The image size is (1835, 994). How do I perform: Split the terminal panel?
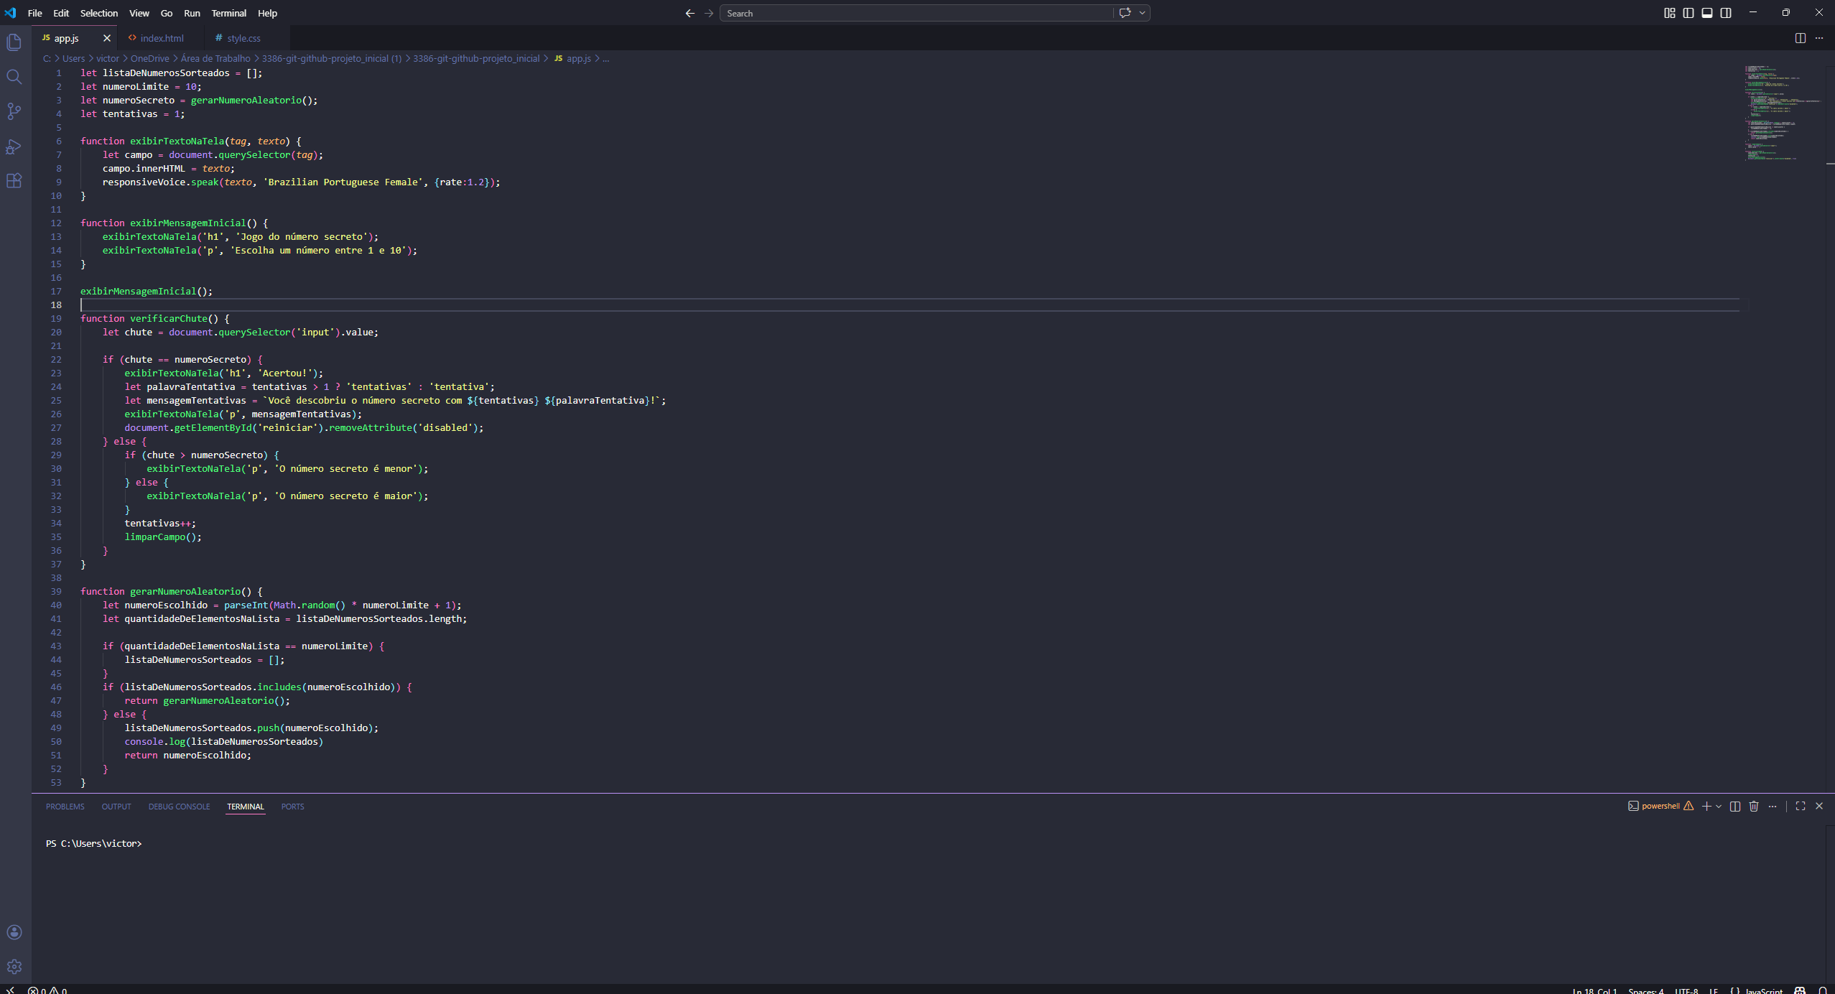click(x=1735, y=806)
